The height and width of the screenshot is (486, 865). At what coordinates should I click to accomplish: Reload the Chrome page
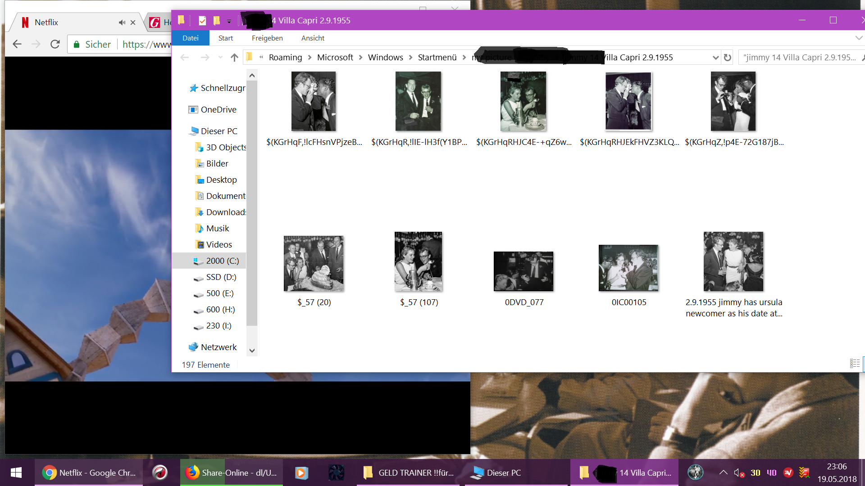point(55,44)
